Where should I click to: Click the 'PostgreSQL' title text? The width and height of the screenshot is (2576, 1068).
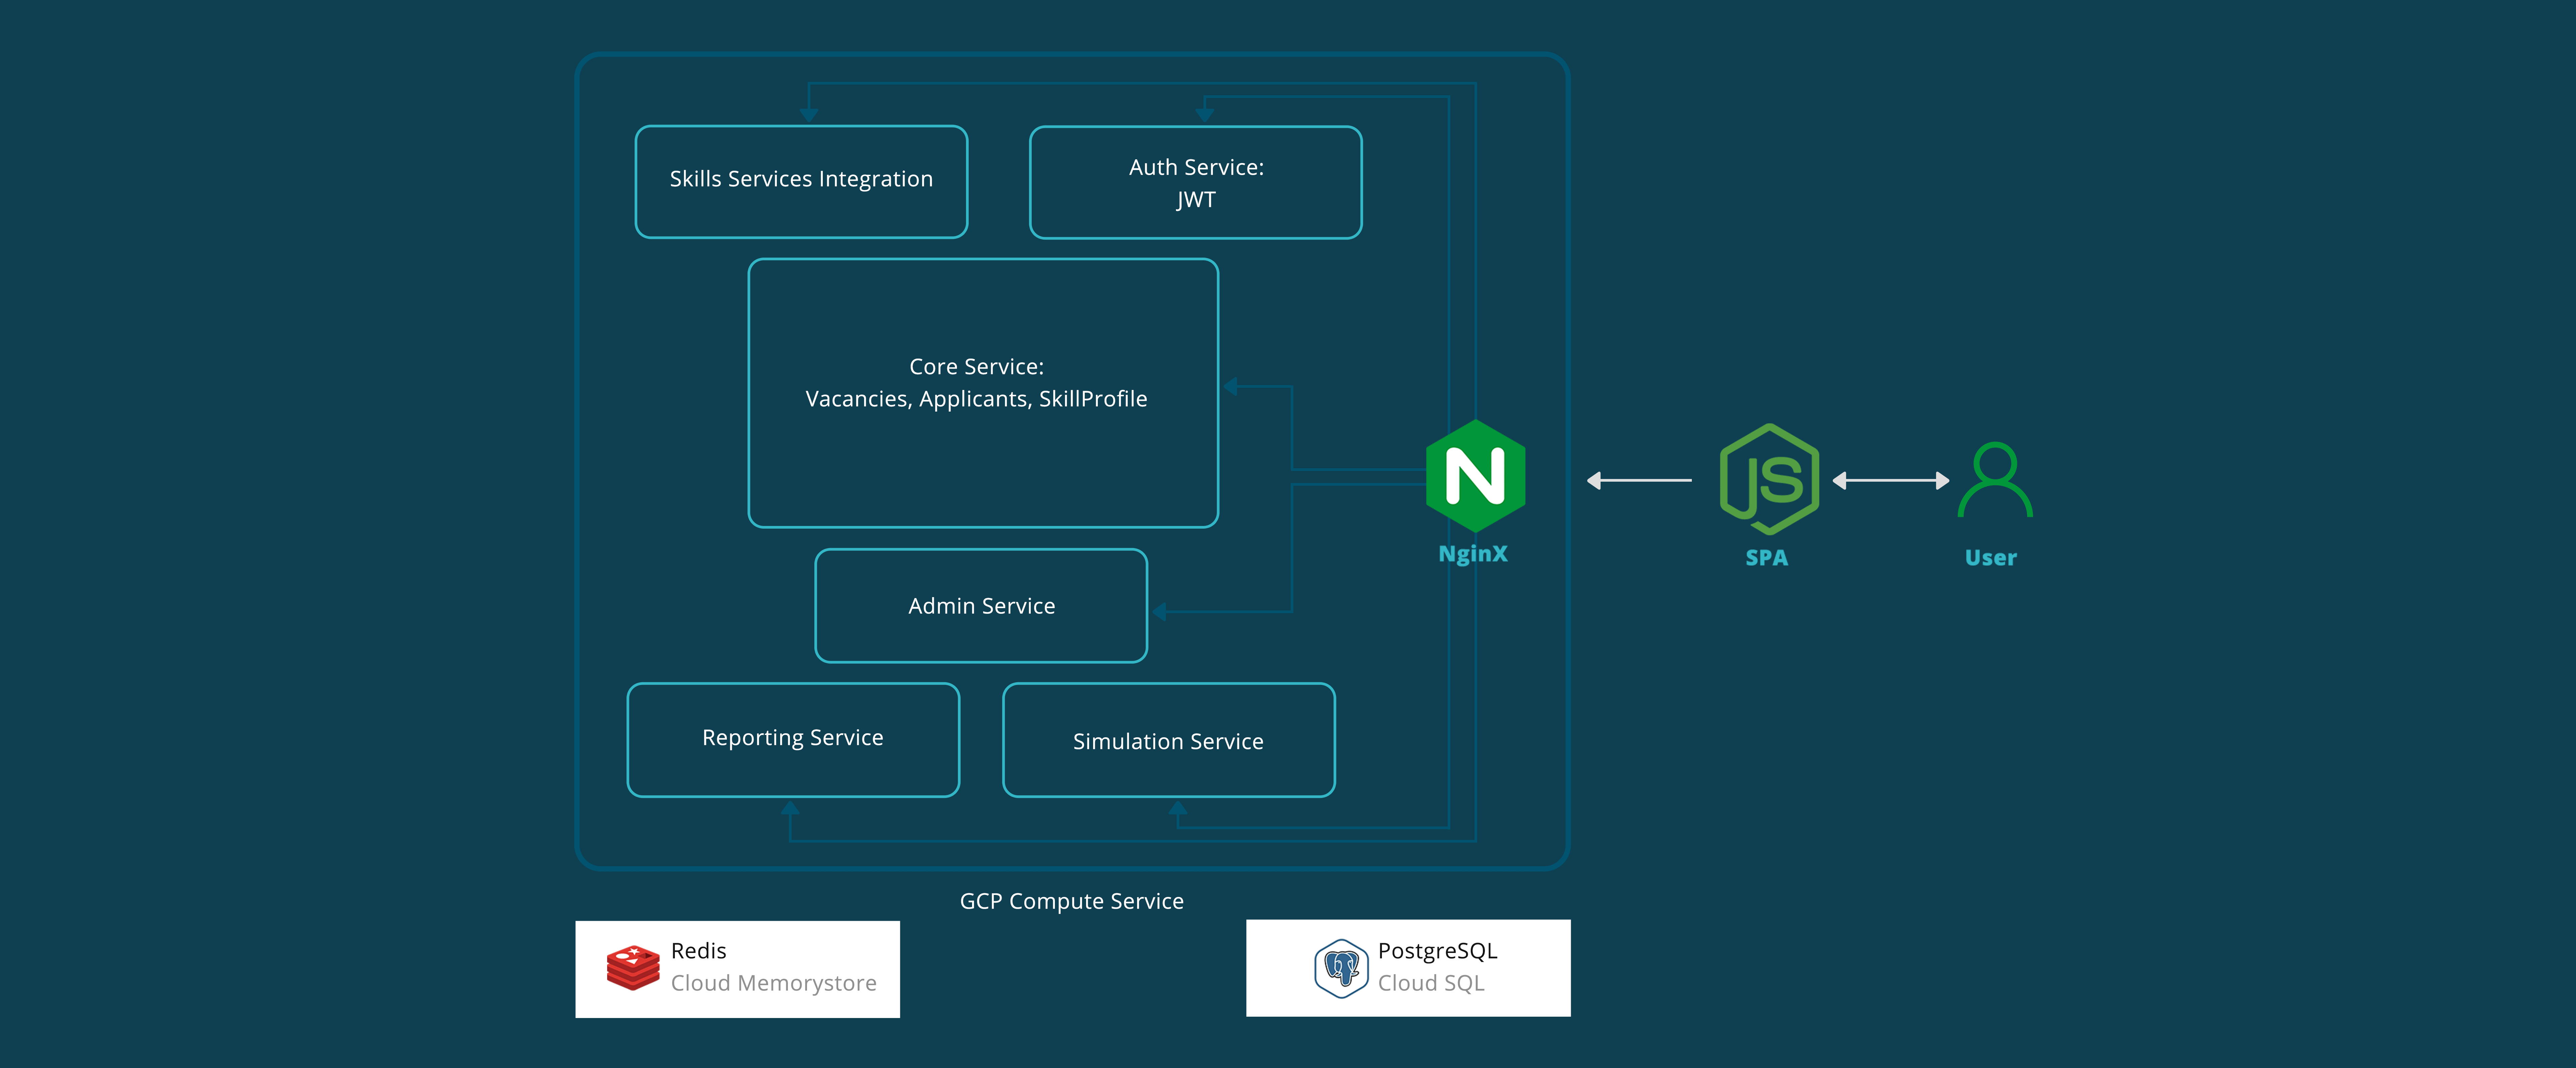[1438, 952]
